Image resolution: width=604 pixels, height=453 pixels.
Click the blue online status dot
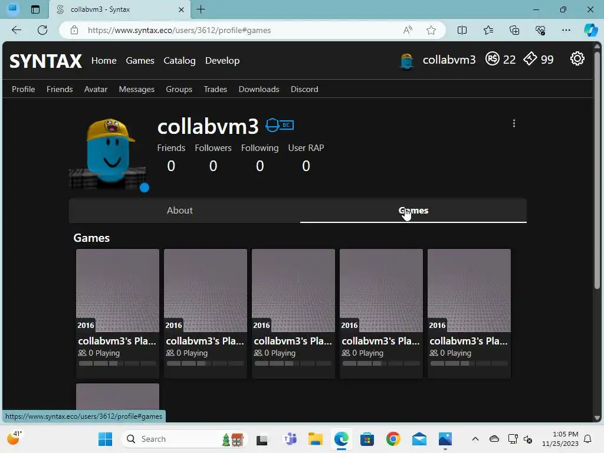click(145, 188)
